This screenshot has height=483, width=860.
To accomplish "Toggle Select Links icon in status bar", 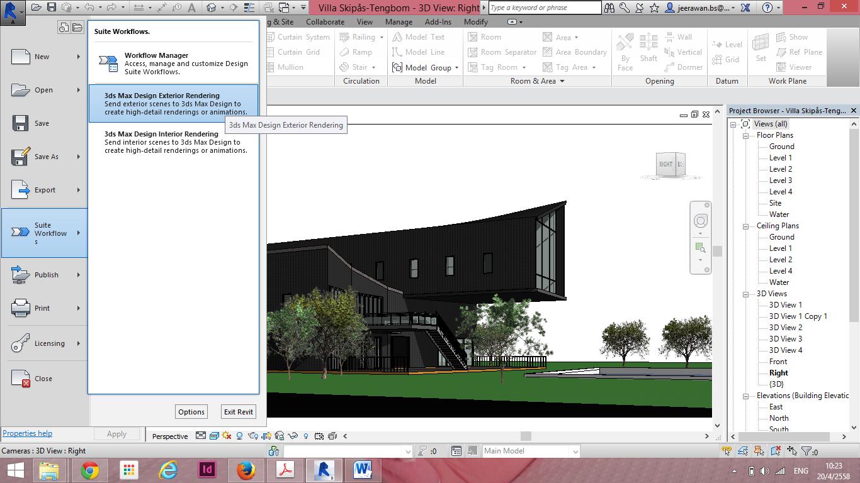I will [x=727, y=451].
